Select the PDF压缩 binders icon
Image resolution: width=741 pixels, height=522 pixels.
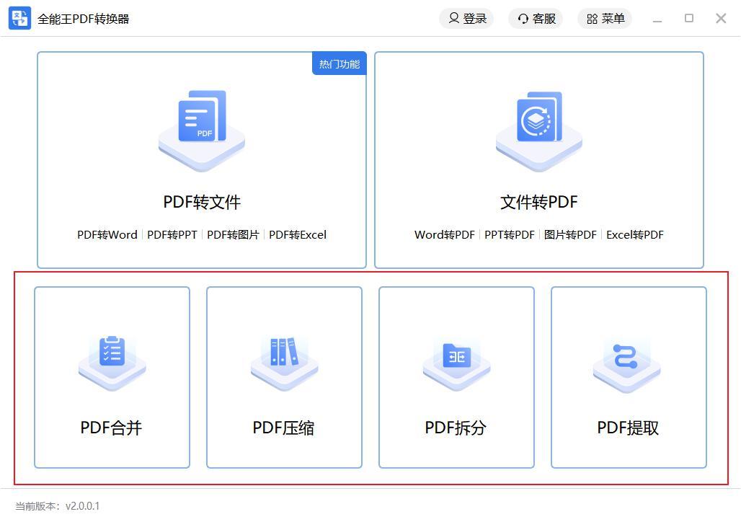284,363
